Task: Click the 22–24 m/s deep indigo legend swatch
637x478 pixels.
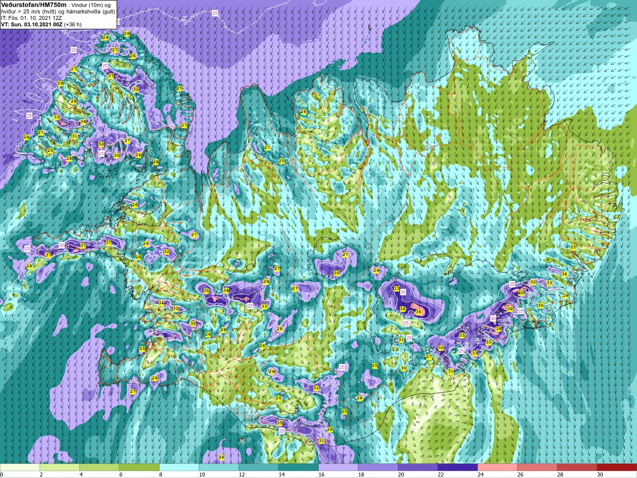Action: click(x=458, y=468)
